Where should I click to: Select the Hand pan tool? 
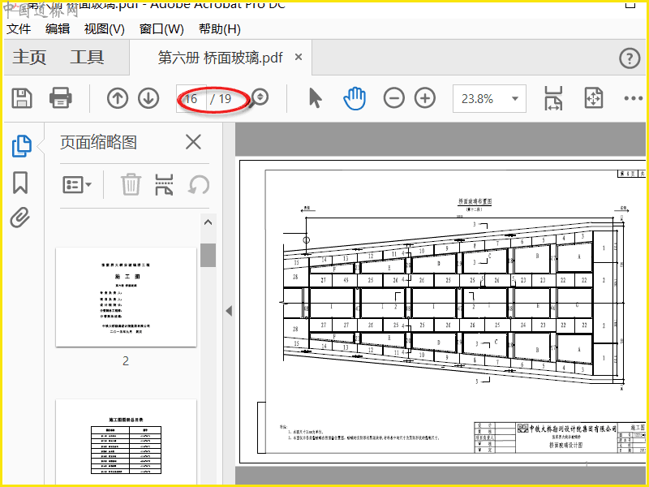pyautogui.click(x=355, y=98)
